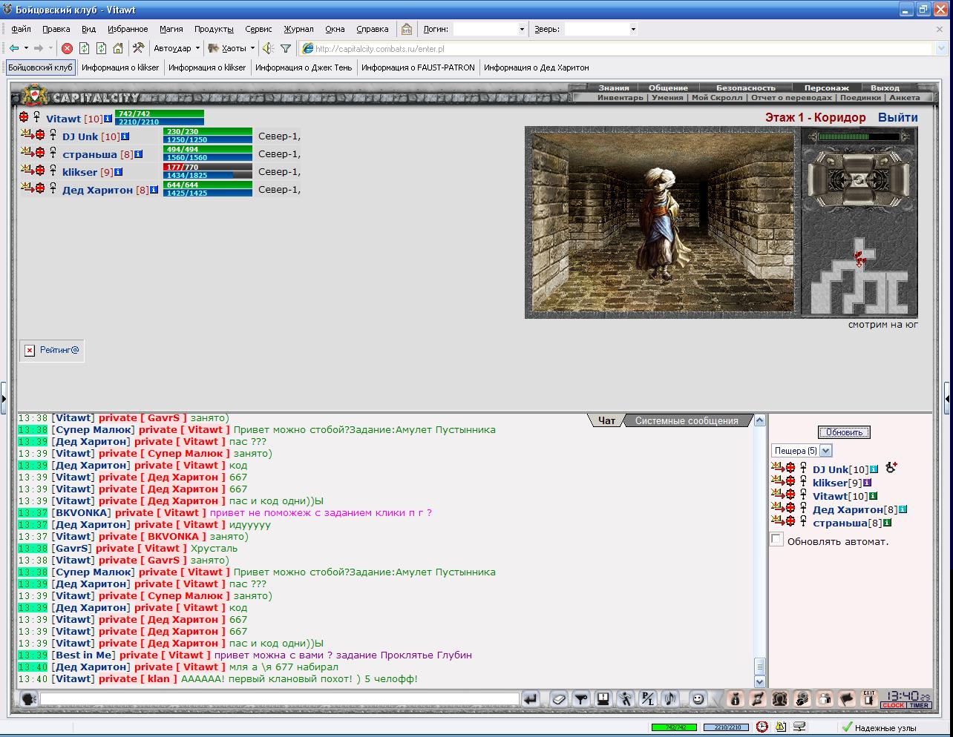Image resolution: width=953 pixels, height=737 pixels.
Task: Click the Обновить button
Action: coord(844,432)
